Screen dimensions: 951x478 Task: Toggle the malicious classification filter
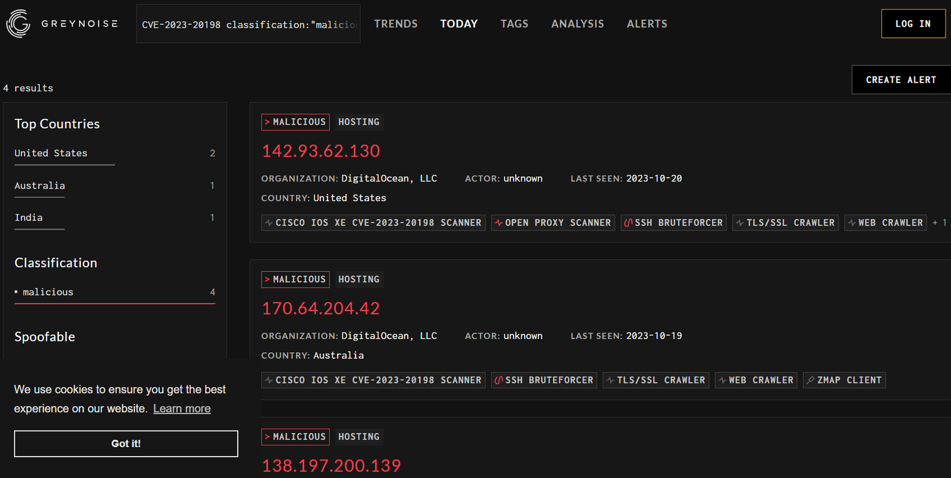(48, 292)
